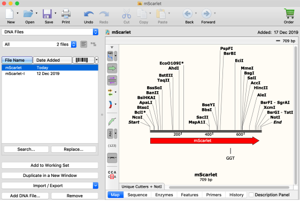
Task: Click the EcoO109I* enzyme label
Action: click(x=172, y=63)
